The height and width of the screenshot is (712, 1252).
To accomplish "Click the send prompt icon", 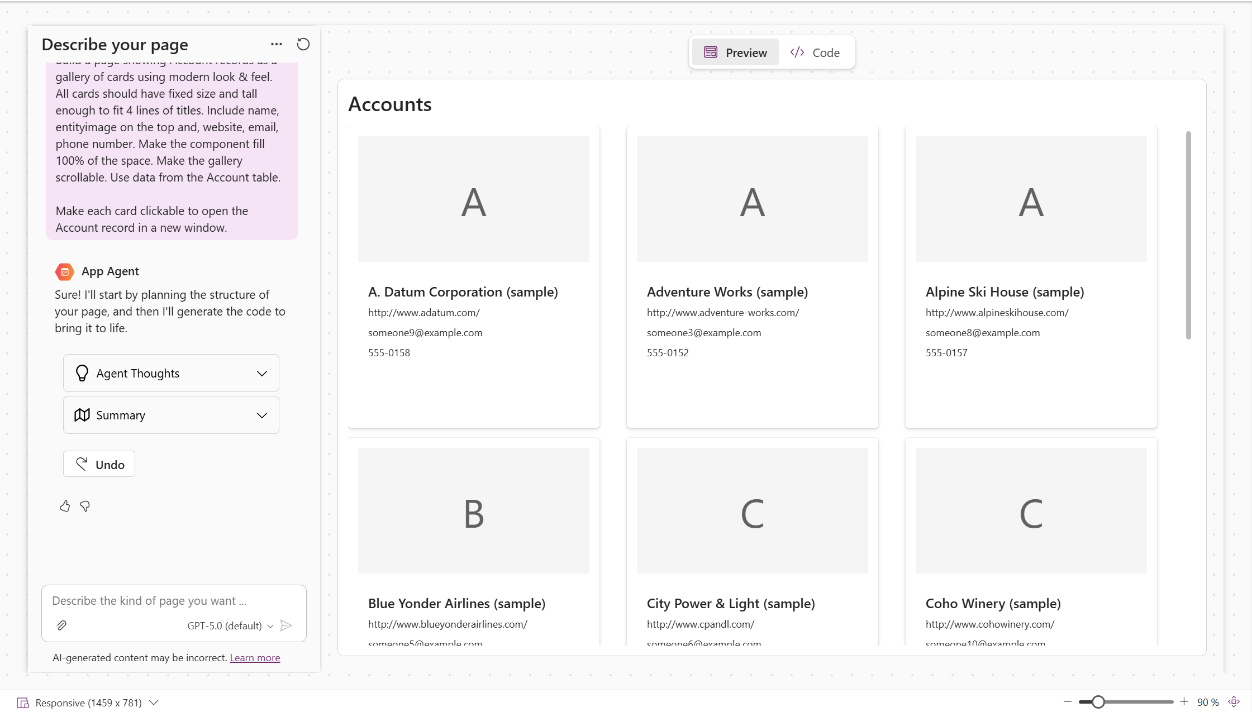I will tap(287, 625).
